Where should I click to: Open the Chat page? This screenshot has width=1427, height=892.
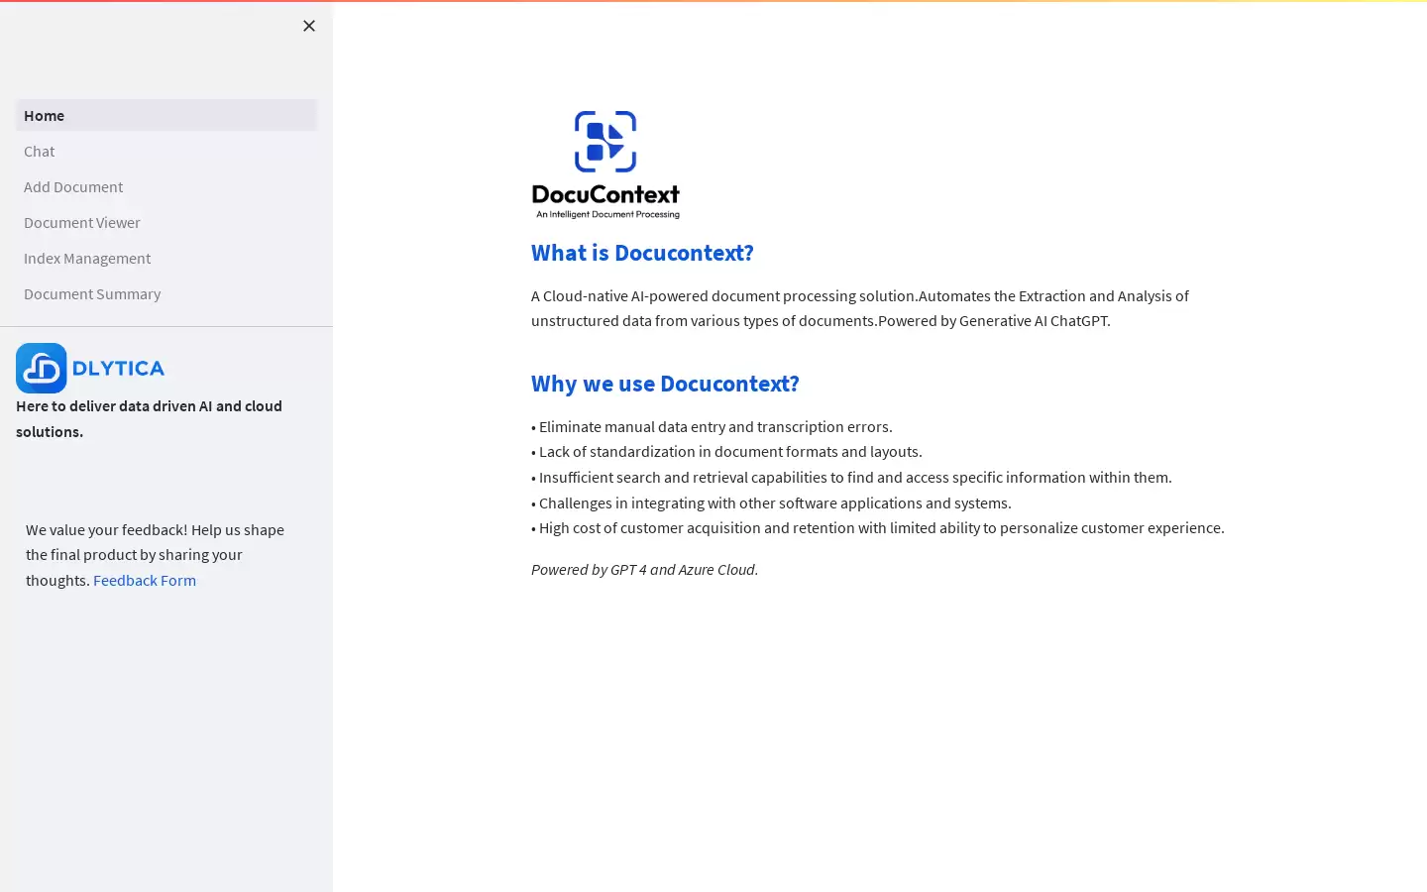[x=166, y=151]
